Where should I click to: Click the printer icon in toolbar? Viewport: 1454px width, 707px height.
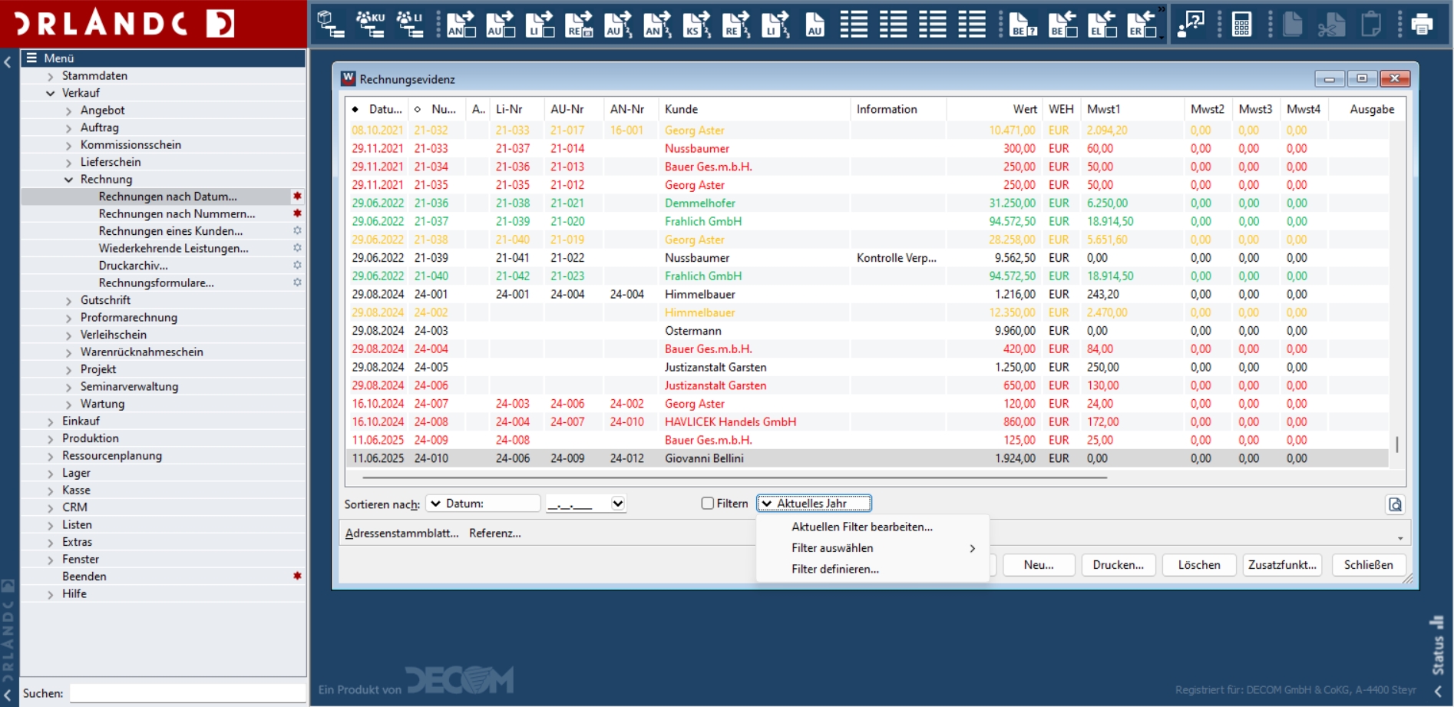pos(1422,24)
